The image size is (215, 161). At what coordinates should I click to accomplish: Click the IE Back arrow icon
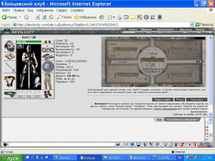[x=4, y=17]
